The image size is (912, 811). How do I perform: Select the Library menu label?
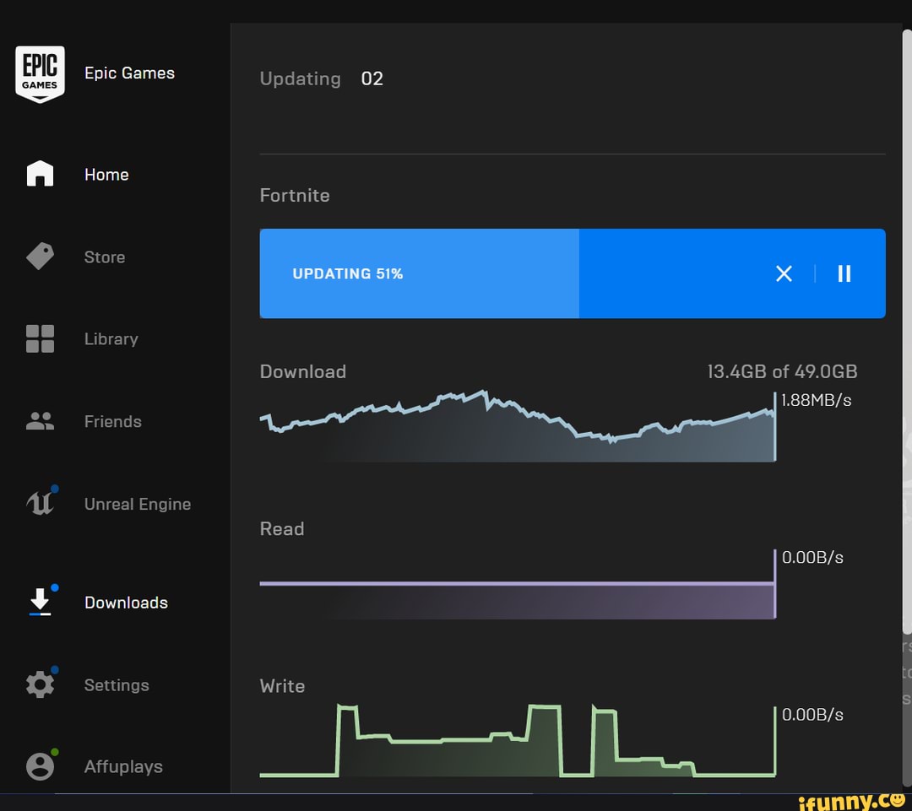(x=111, y=338)
